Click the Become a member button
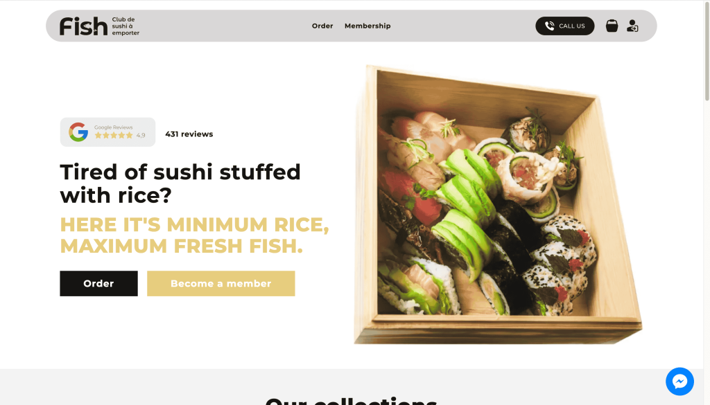Image resolution: width=710 pixels, height=405 pixels. 221,283
